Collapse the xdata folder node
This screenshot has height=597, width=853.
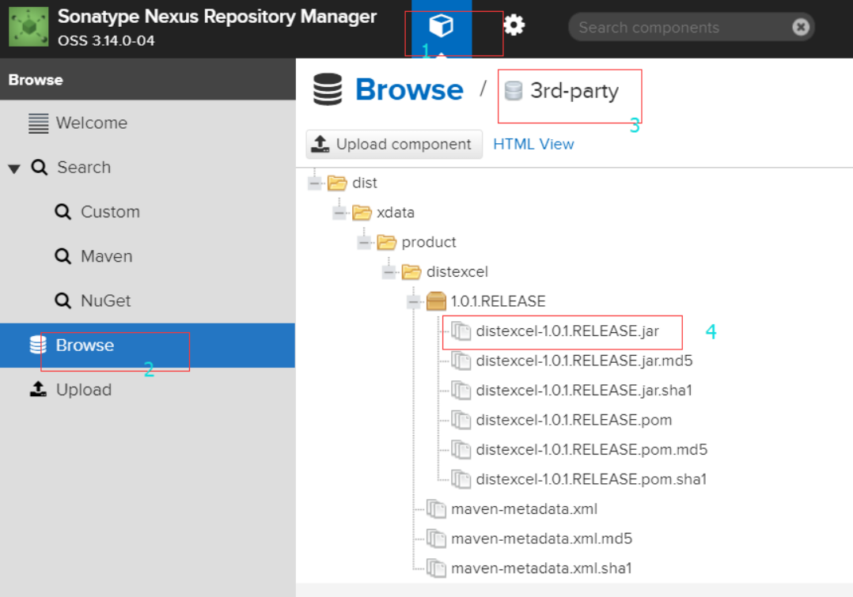click(x=339, y=213)
